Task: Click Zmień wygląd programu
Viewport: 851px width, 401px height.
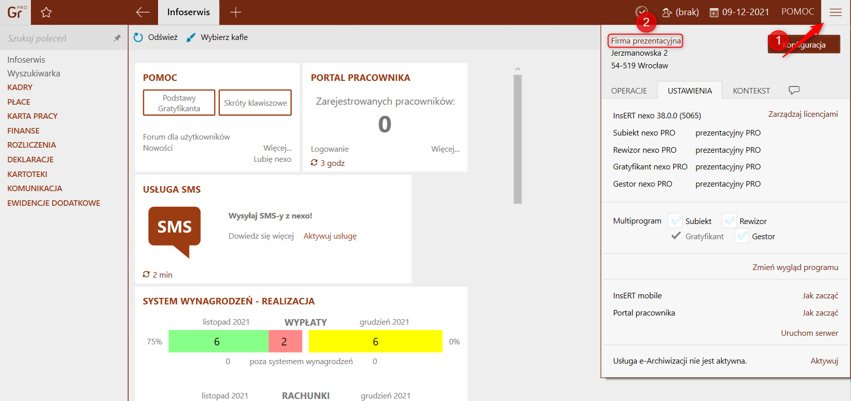Action: (795, 267)
